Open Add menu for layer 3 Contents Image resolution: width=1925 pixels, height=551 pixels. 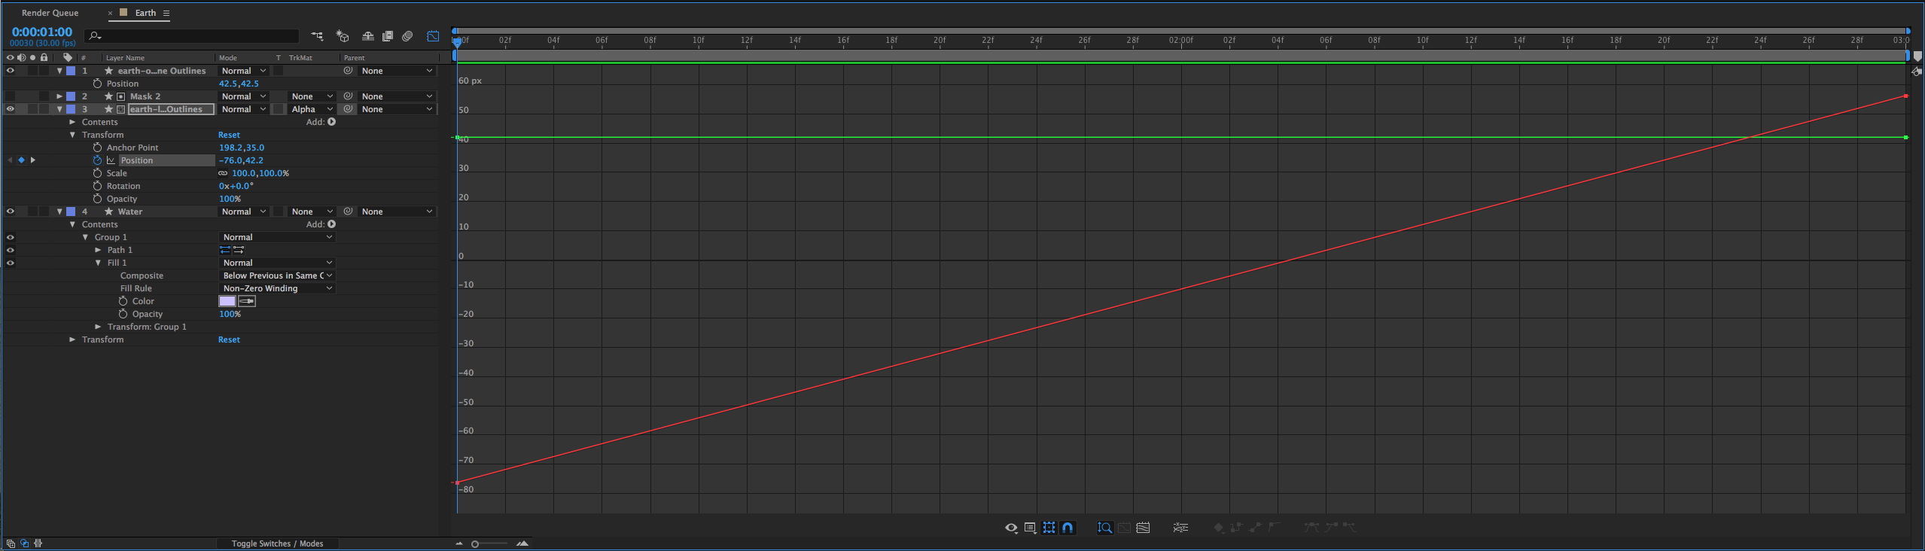331,122
